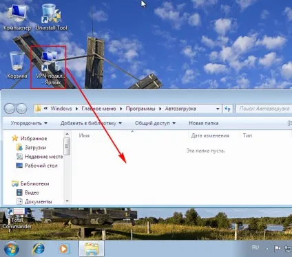Click the Автозагрузка breadcrumb segment
The width and height of the screenshot is (292, 257).
coord(180,109)
